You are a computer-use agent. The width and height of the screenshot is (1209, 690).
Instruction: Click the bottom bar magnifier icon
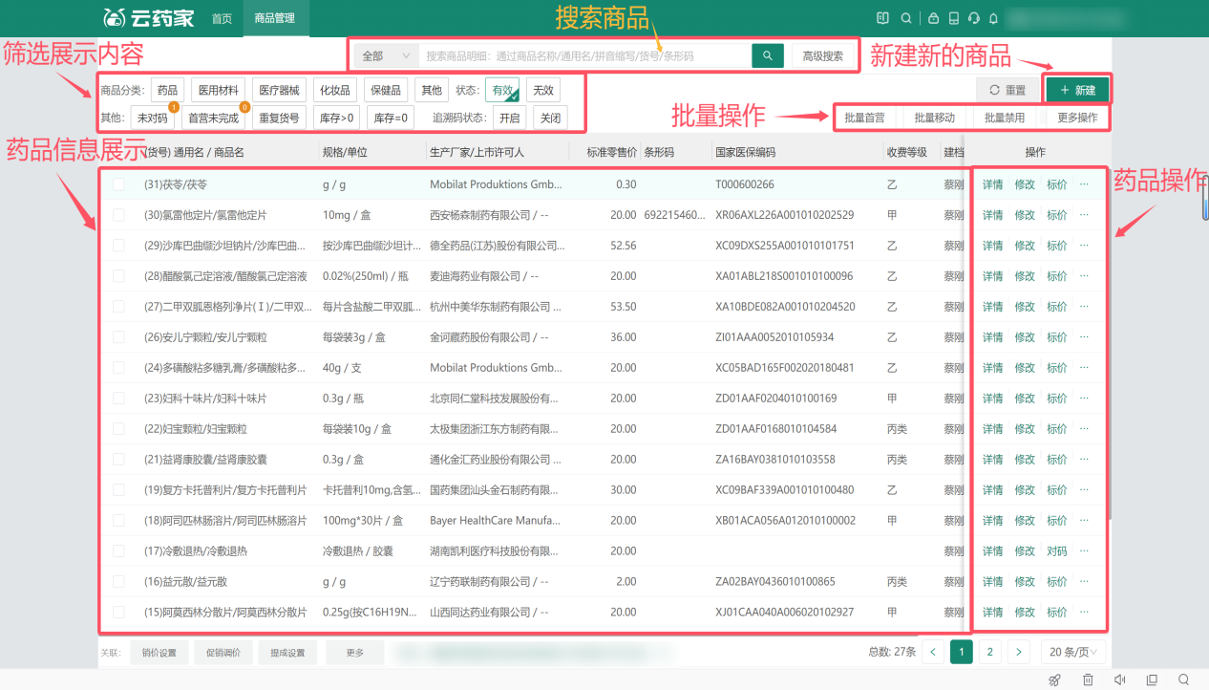1184,679
